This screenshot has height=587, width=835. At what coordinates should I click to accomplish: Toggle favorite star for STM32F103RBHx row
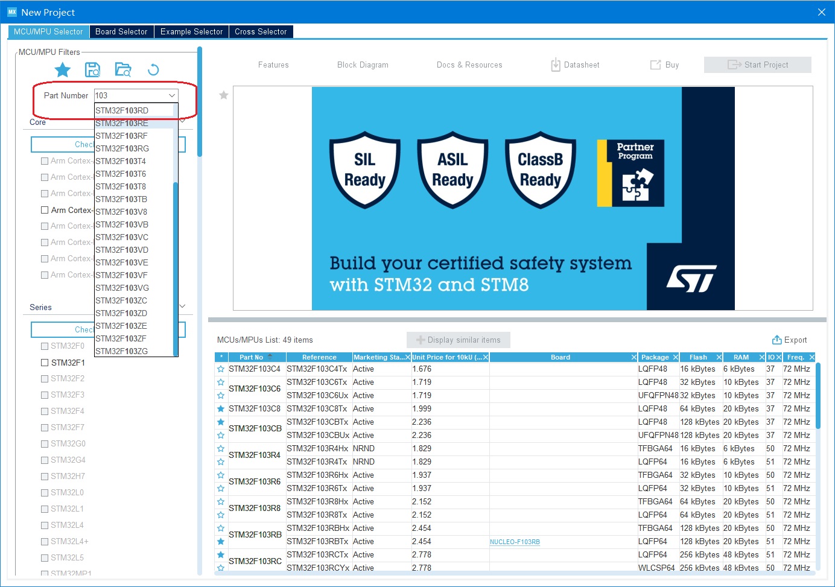[221, 528]
